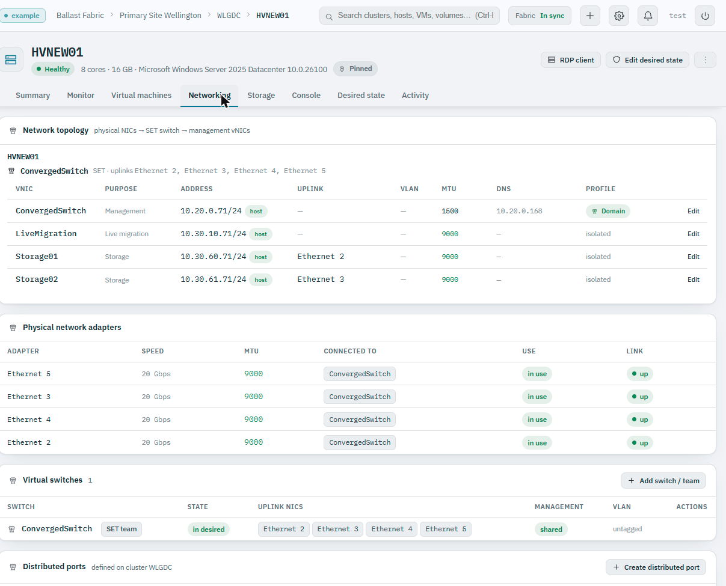Click the search magnifier icon
This screenshot has height=586, width=726.
[329, 16]
